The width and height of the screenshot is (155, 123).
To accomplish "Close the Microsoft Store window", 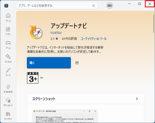I will coord(150,4).
